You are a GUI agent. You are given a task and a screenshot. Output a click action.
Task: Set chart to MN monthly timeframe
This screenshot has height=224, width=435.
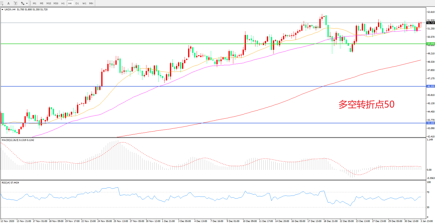(x=91, y=3)
